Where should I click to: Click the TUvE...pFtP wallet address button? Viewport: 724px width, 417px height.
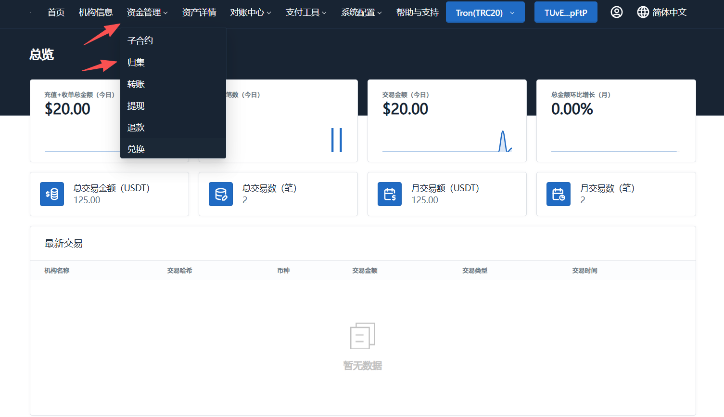(566, 12)
